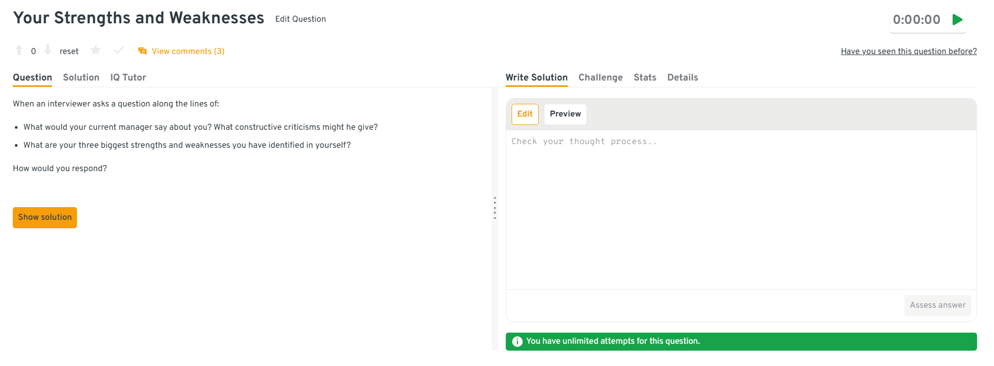View the Details tab

[682, 77]
